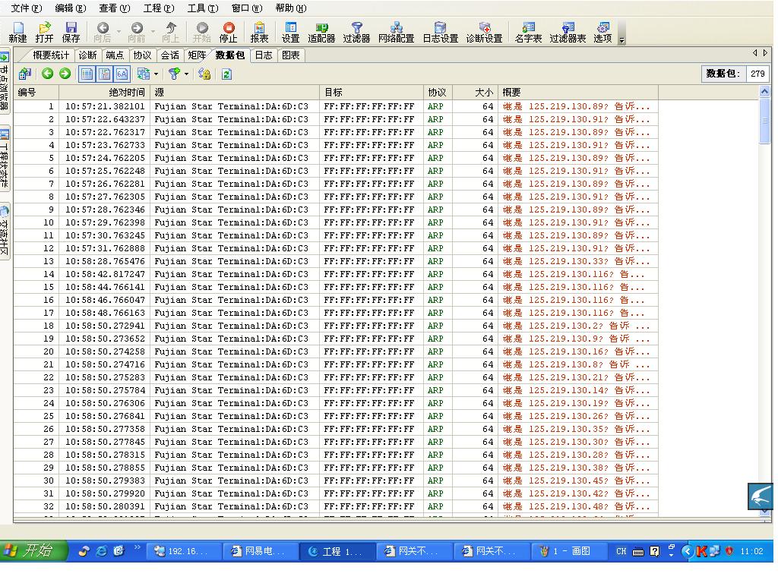Click the green previous packet arrow
This screenshot has height=583, width=778.
(x=47, y=74)
